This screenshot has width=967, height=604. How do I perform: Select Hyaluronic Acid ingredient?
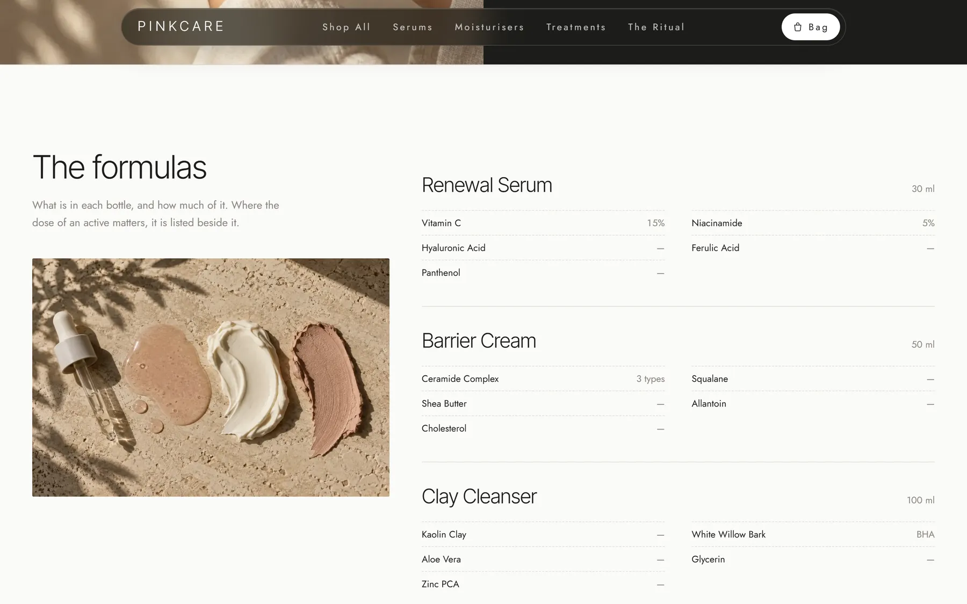pyautogui.click(x=453, y=248)
